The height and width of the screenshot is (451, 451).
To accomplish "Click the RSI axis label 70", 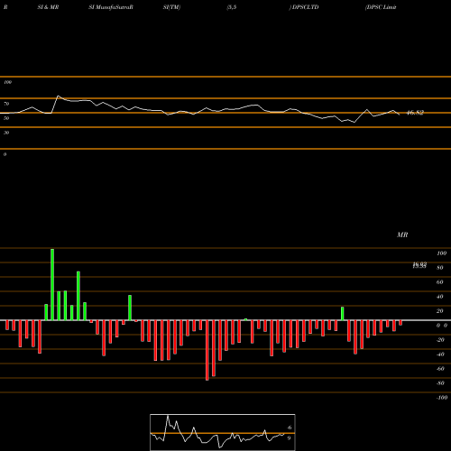I will point(6,104).
